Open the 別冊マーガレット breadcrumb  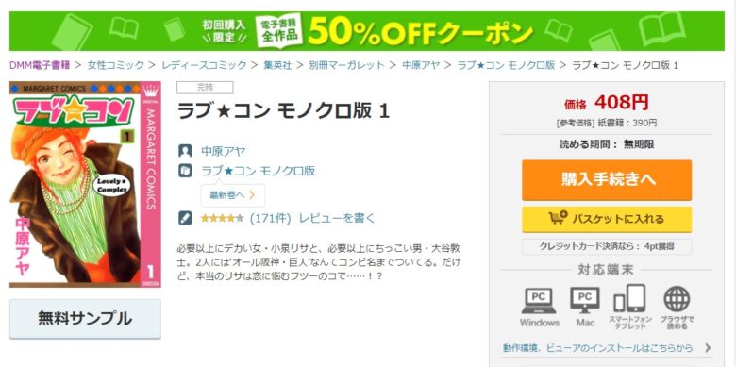coord(346,65)
